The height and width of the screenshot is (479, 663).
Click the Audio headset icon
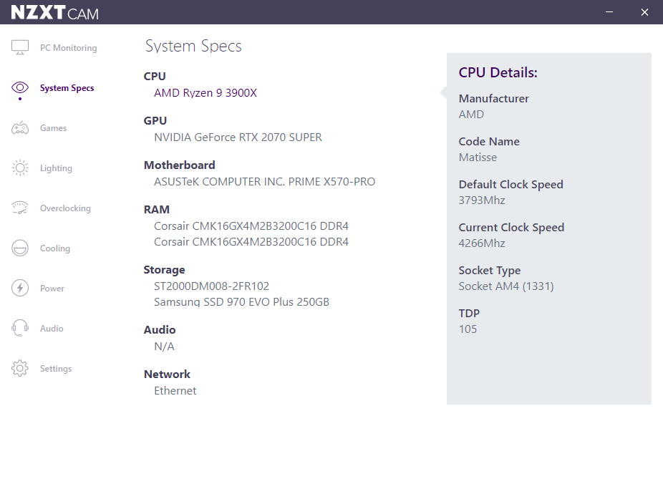20,329
